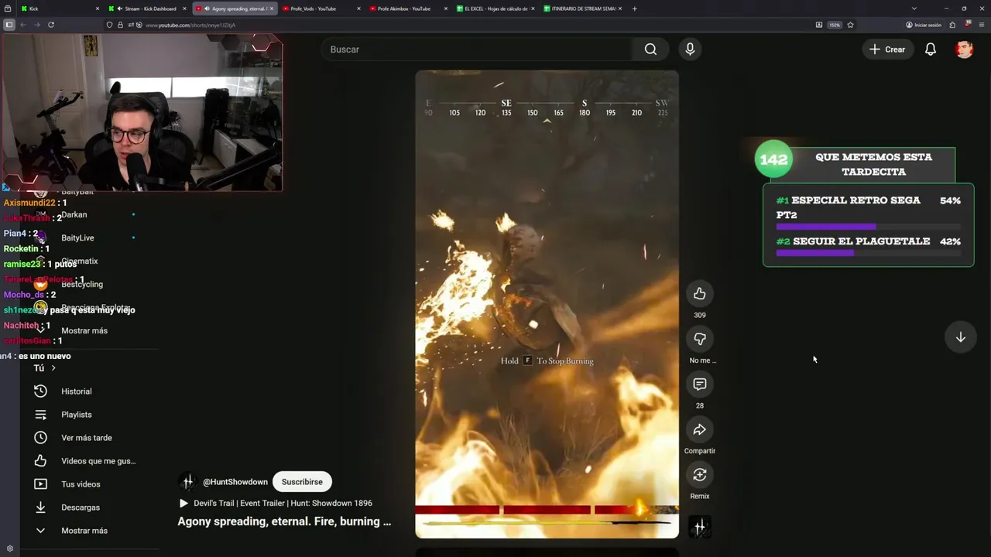Go to next Short with down arrow
991x557 pixels.
coord(960,337)
